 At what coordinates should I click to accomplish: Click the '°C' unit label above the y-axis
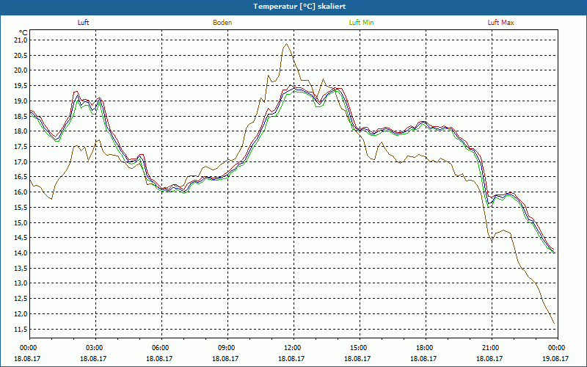click(x=23, y=33)
